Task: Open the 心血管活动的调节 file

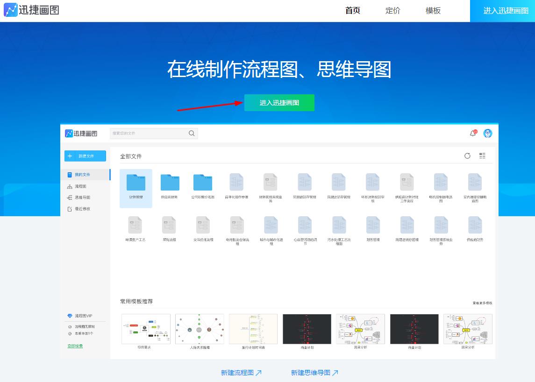Action: pyautogui.click(x=305, y=230)
